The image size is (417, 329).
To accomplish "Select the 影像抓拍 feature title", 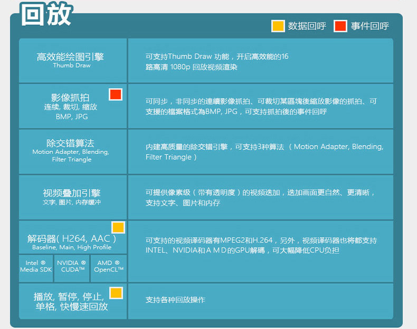I will point(70,98).
